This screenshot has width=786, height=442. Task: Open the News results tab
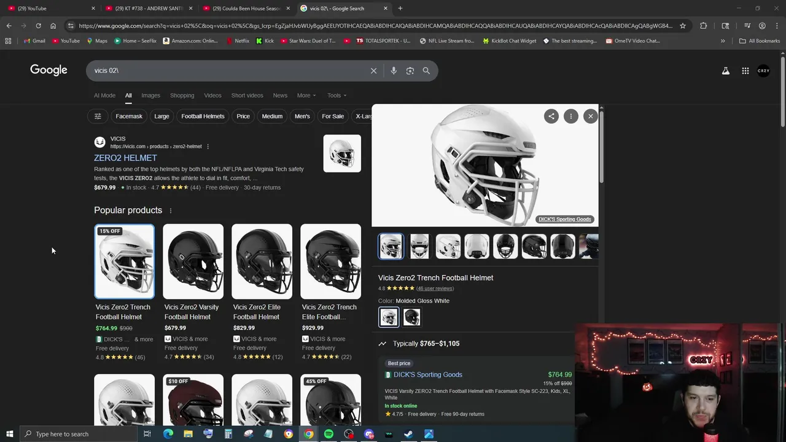(280, 95)
